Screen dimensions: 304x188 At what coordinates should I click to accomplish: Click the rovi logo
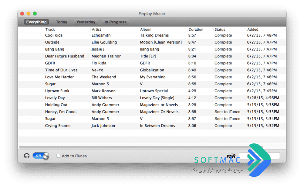(231, 156)
